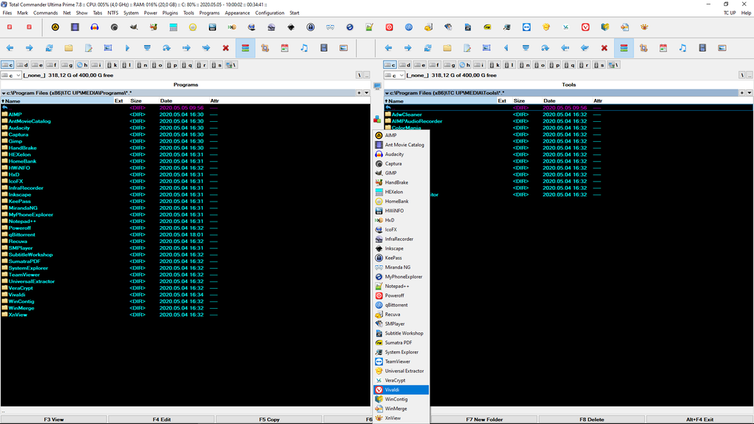Screen dimensions: 754x424
Task: Open left panel favorites asterisk button
Action: 359,93
